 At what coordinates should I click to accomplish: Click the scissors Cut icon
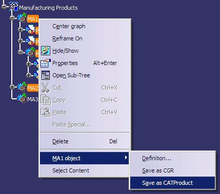pos(45,88)
